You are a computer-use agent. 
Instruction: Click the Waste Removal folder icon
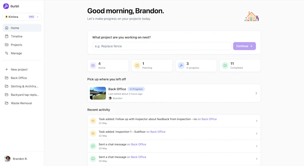coord(6,103)
